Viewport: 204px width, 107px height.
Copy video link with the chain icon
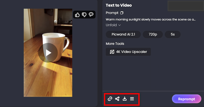point(110,99)
